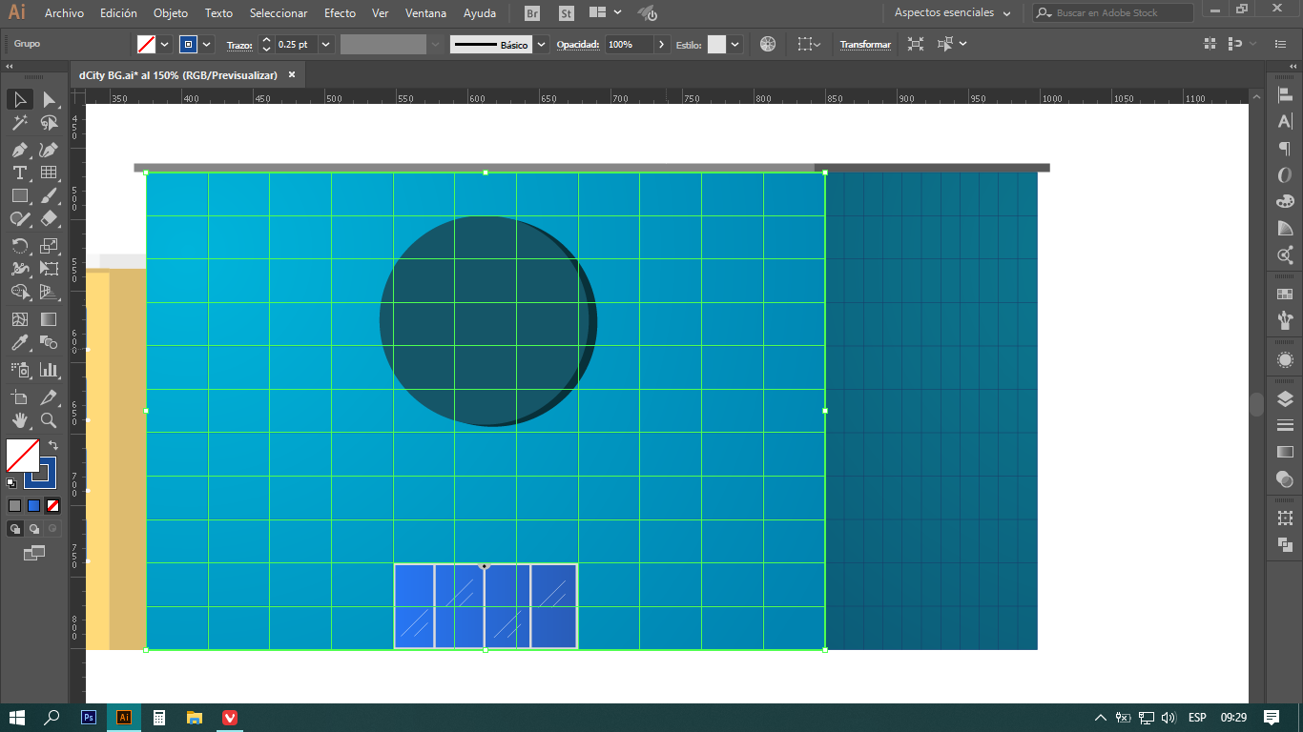Select the Scale tool
The width and height of the screenshot is (1303, 732).
pyautogui.click(x=49, y=246)
